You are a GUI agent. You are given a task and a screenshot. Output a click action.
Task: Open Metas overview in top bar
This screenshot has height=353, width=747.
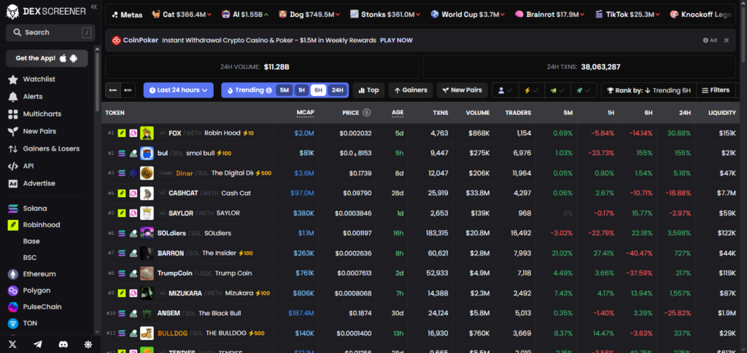click(127, 15)
